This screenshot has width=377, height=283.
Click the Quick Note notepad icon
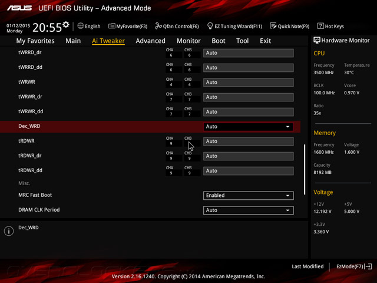(x=273, y=26)
